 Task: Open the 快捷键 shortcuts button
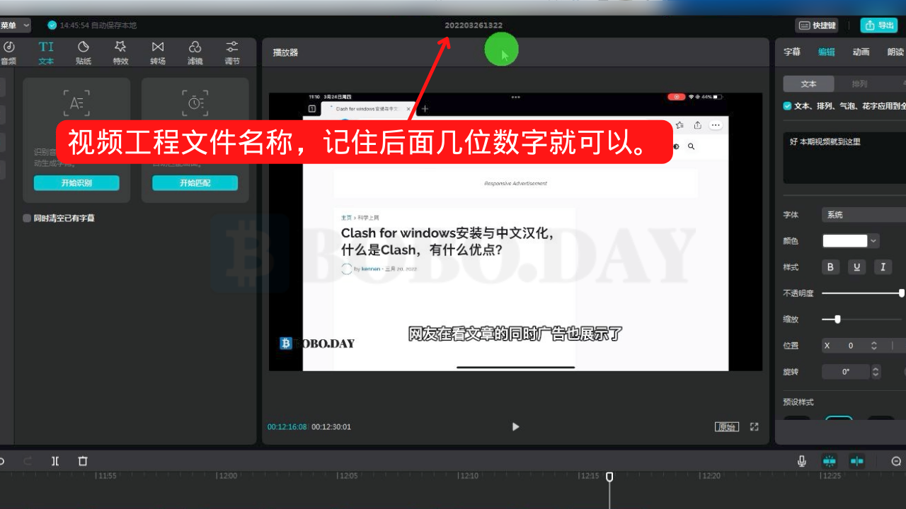tap(817, 25)
